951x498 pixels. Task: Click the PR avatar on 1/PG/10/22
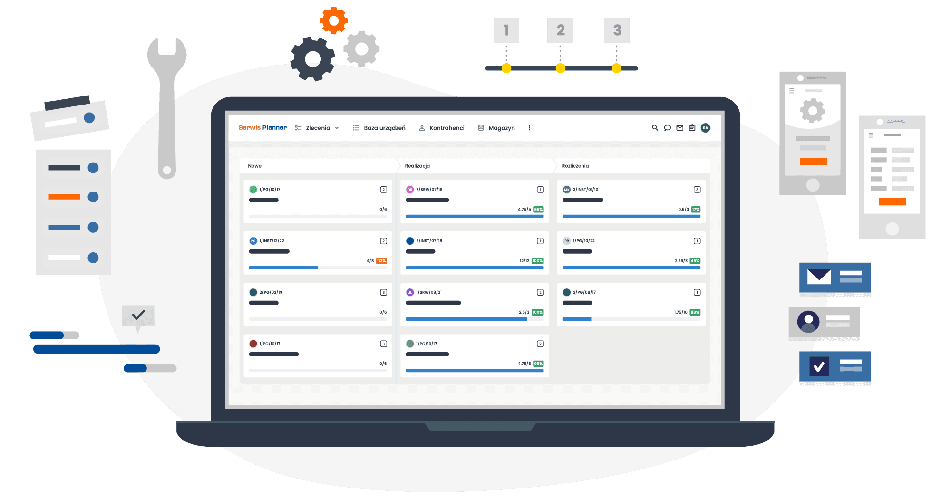(567, 241)
